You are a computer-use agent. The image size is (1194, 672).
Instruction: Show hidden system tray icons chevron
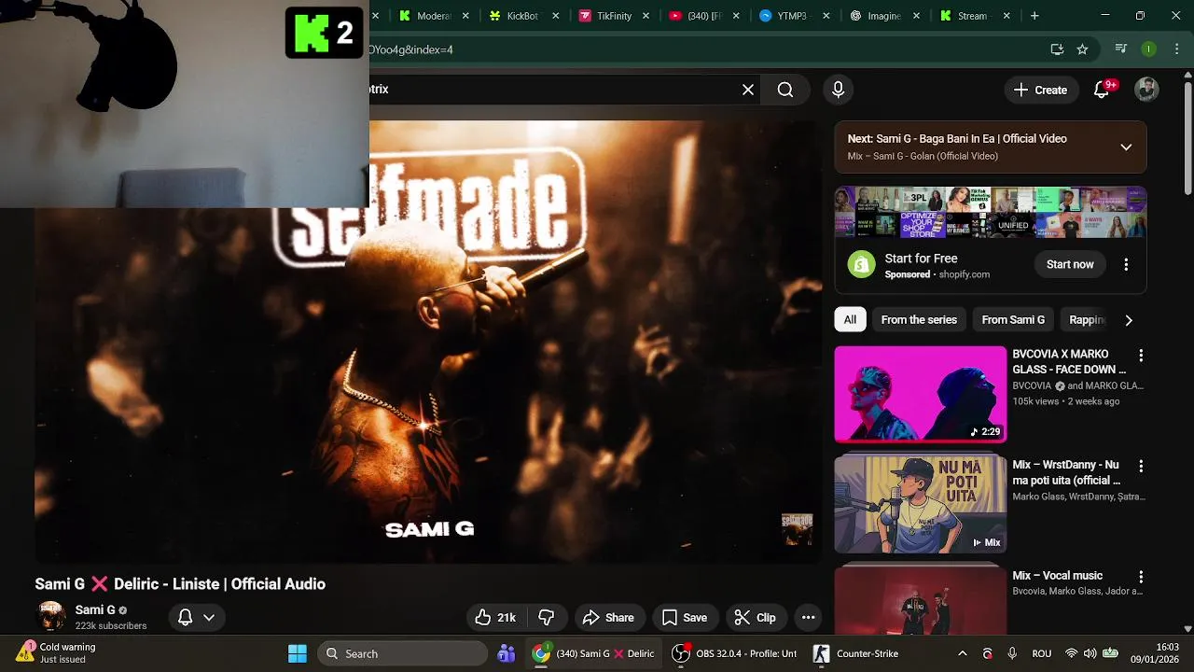click(x=963, y=653)
